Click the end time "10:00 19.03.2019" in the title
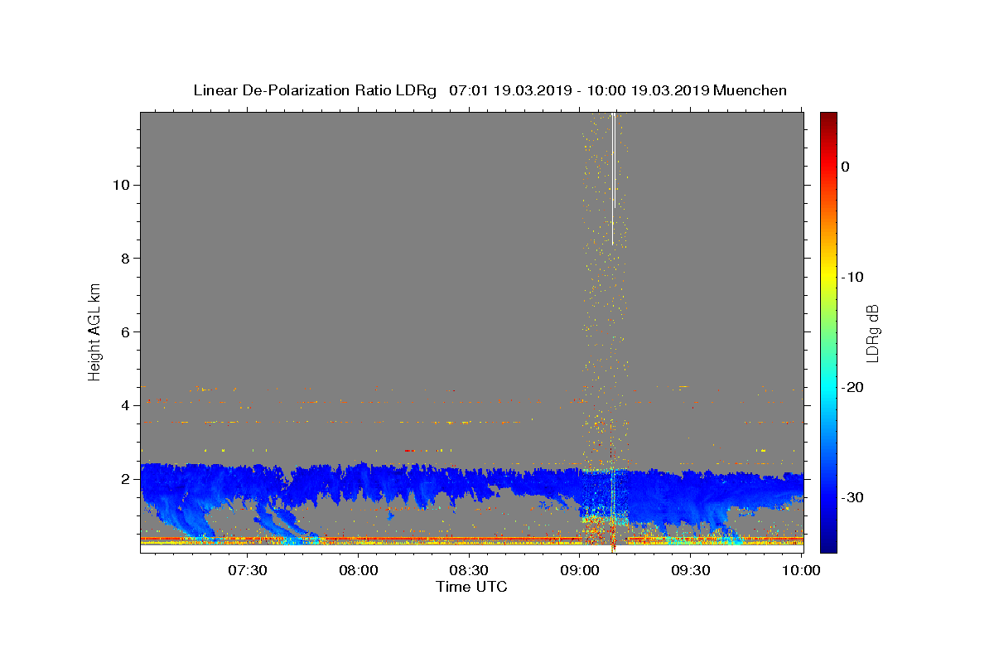The height and width of the screenshot is (663, 994). tap(647, 90)
